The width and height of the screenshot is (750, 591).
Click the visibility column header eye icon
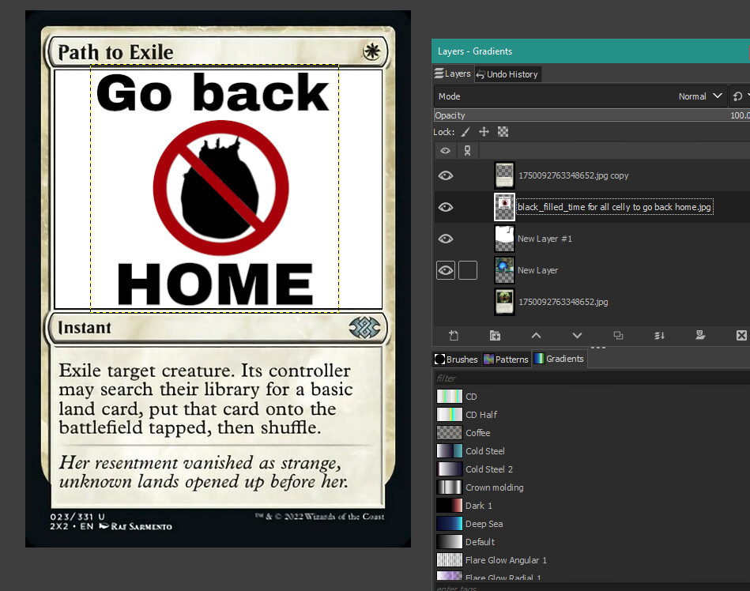[445, 151]
